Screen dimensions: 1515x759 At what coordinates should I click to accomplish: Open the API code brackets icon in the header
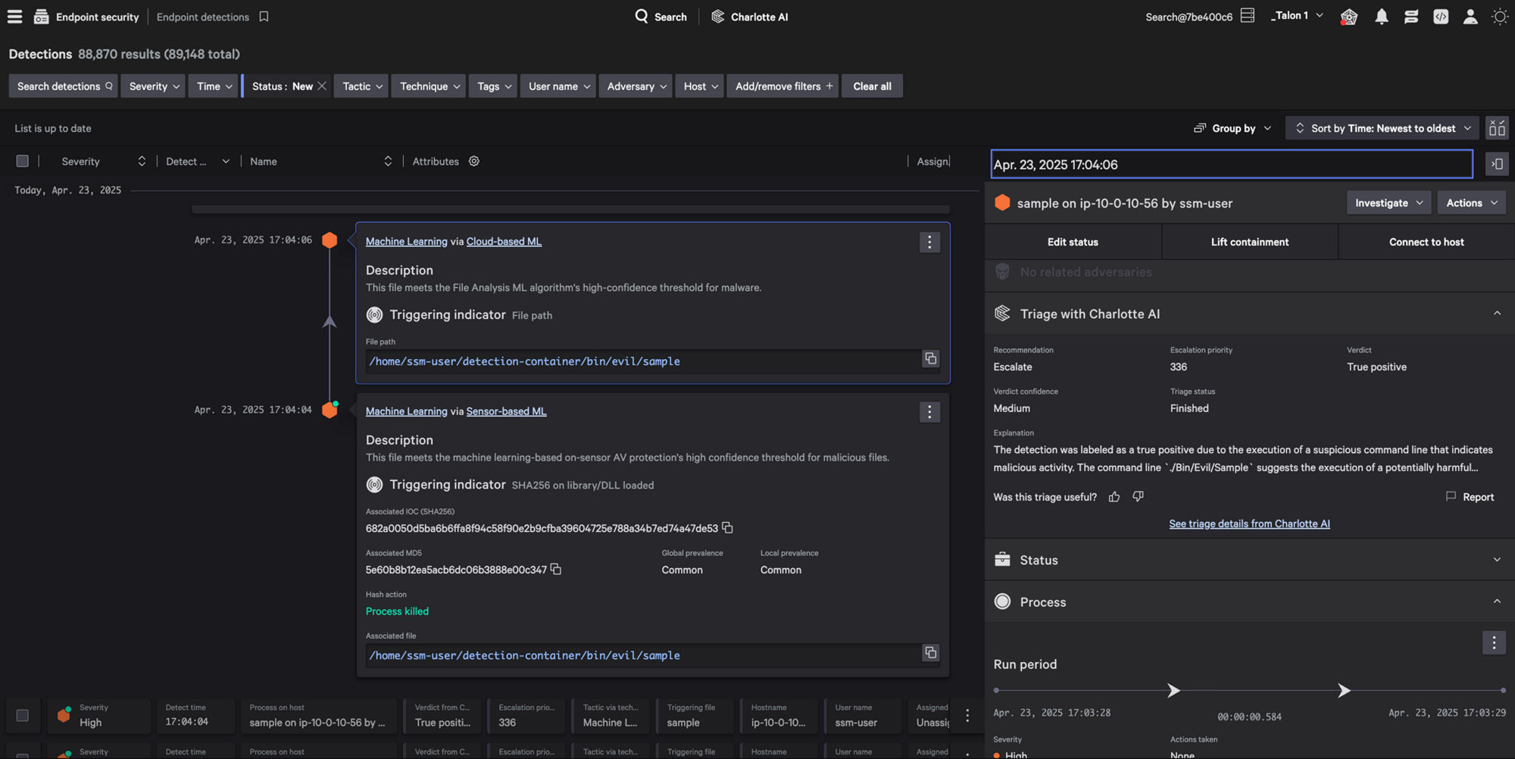(1440, 16)
